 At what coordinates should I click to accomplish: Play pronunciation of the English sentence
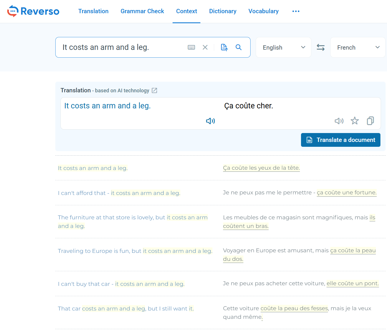click(210, 121)
